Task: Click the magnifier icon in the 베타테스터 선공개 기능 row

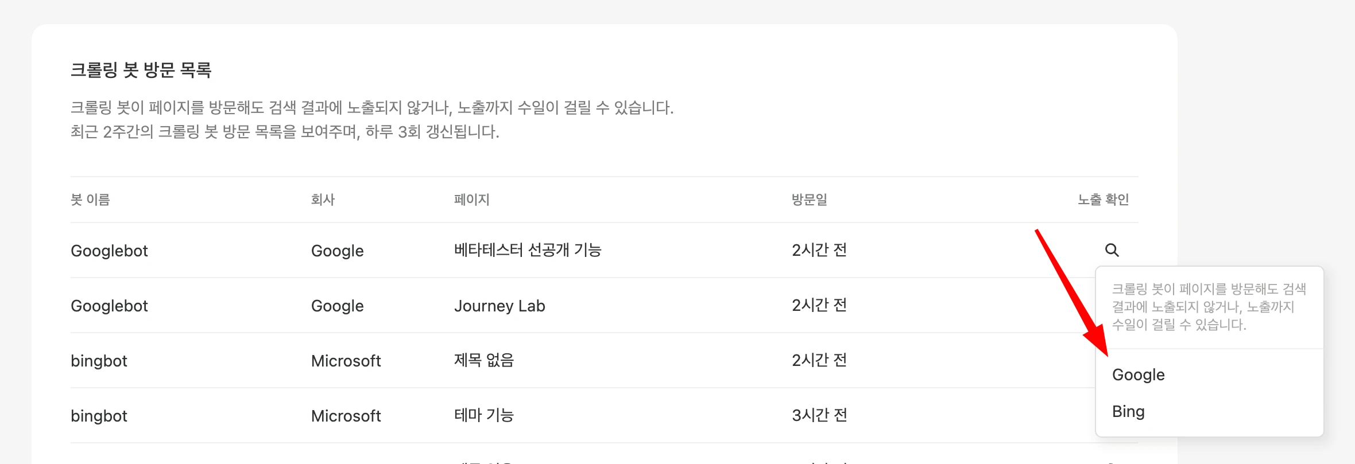Action: click(x=1112, y=250)
